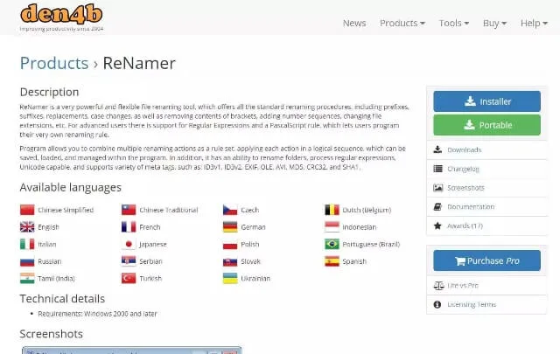Click the Italian flag icon

[27, 244]
